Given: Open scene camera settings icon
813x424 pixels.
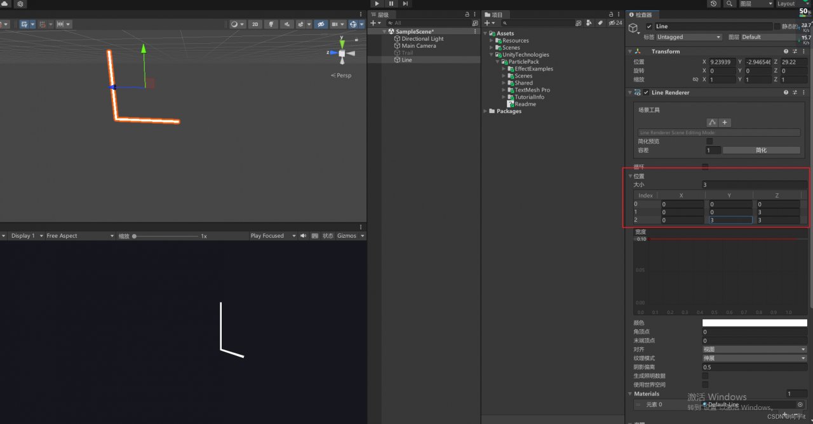Looking at the screenshot, I should tap(335, 24).
